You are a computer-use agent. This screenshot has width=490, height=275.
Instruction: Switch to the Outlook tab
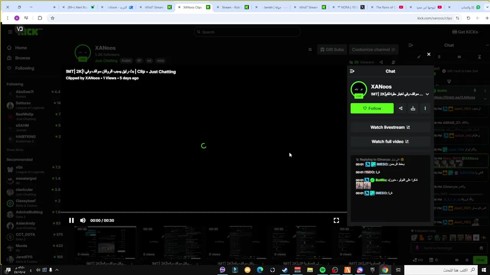pyautogui.click(x=117, y=7)
